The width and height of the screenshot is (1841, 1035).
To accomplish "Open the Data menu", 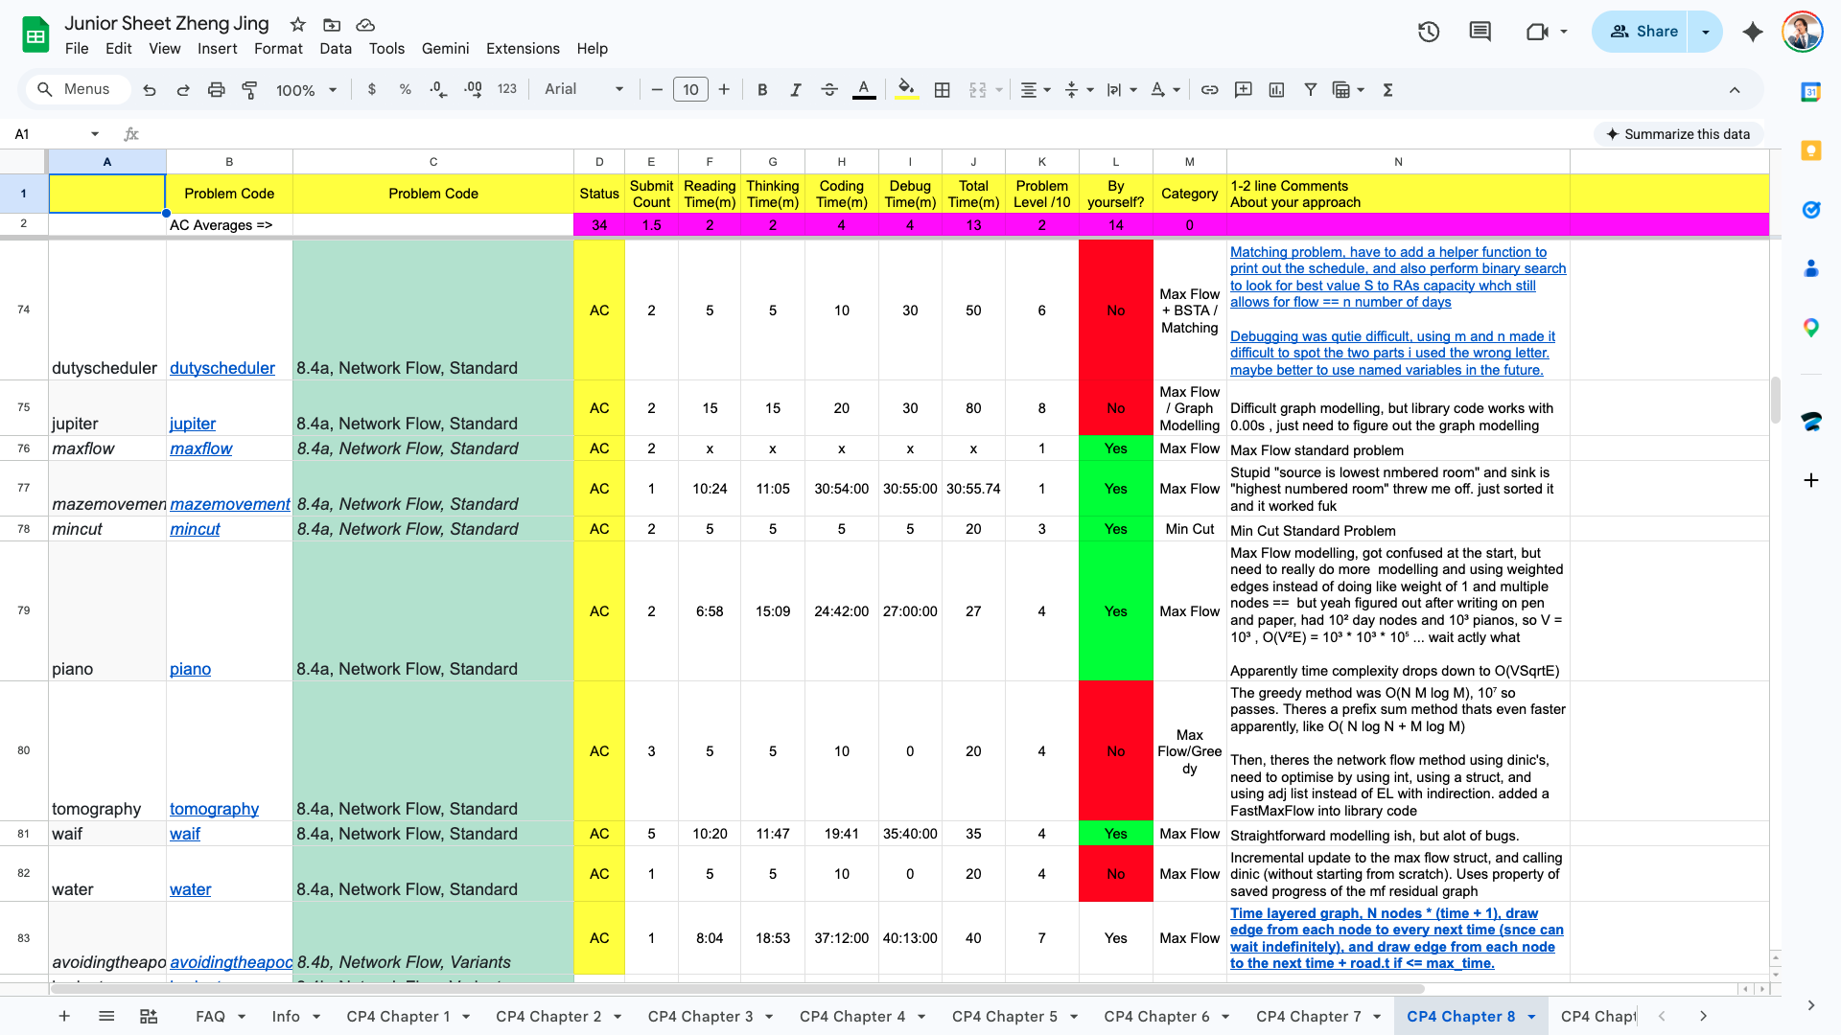I will point(336,48).
